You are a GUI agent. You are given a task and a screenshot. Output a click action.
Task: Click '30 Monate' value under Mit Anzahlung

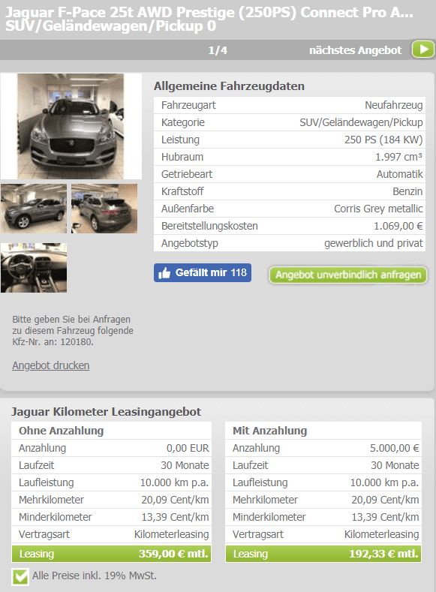pos(395,465)
